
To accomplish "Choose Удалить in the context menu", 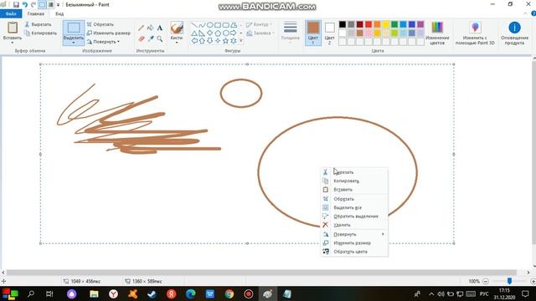I will [354, 225].
